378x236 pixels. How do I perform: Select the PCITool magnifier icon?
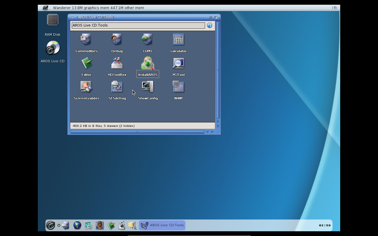tap(178, 63)
